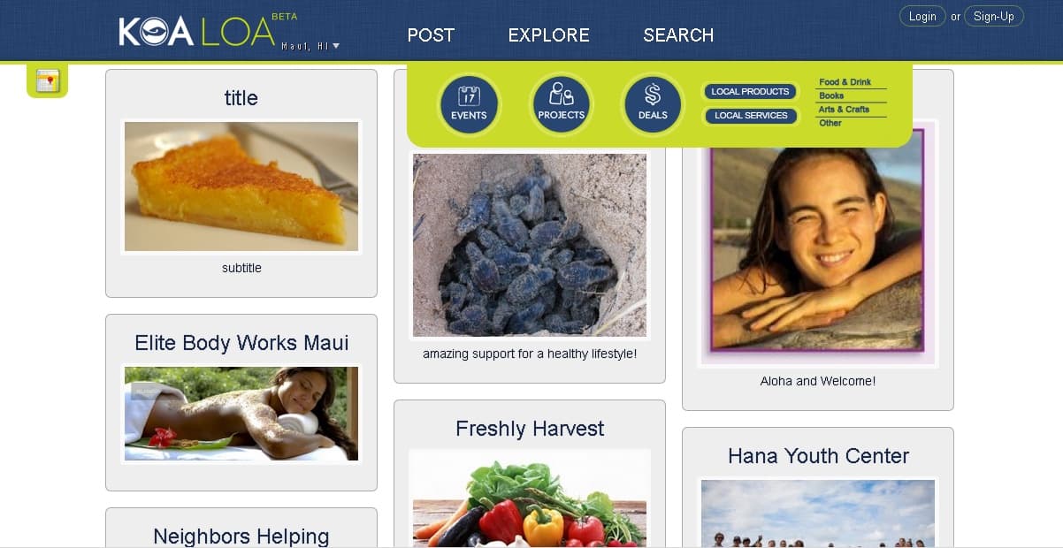The height and width of the screenshot is (548, 1063).
Task: Open the SEARCH menu
Action: point(678,35)
